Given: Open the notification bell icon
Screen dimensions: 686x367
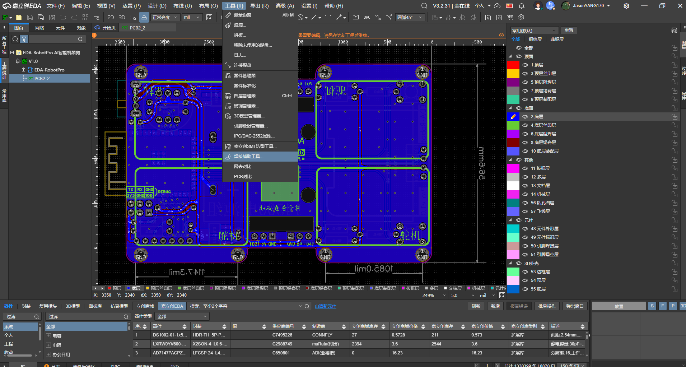Looking at the screenshot, I should click(x=522, y=6).
